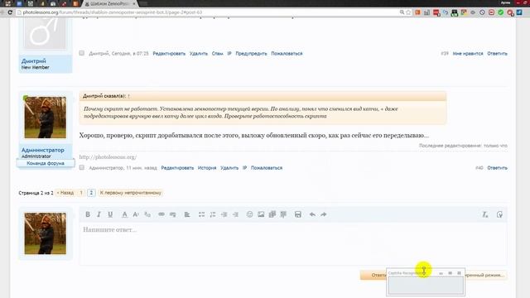Open font size dropdown in editor
The width and height of the screenshot is (530, 298).
136,214
